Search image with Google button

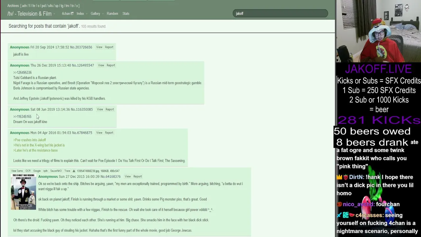(x=37, y=171)
